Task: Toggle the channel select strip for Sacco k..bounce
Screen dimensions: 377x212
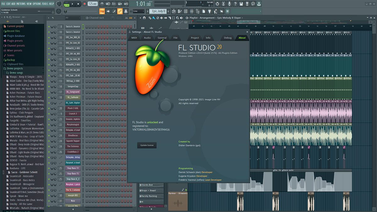Action: click(83, 27)
